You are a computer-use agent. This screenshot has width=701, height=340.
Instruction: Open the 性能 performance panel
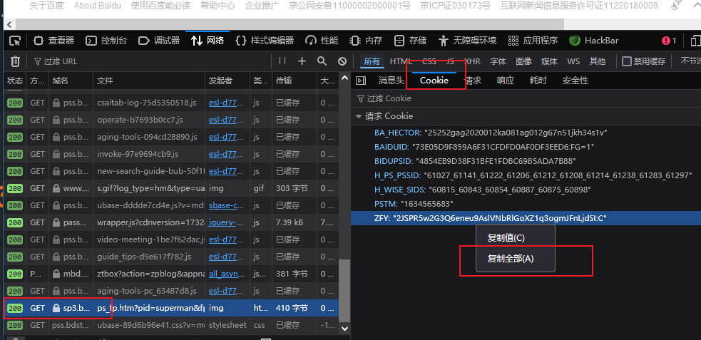click(x=322, y=41)
